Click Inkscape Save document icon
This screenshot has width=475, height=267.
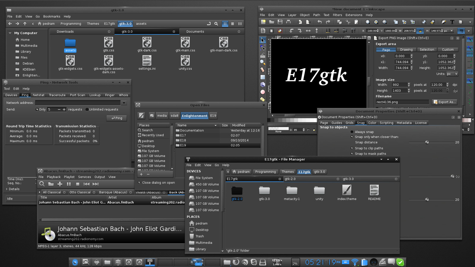coord(280,22)
